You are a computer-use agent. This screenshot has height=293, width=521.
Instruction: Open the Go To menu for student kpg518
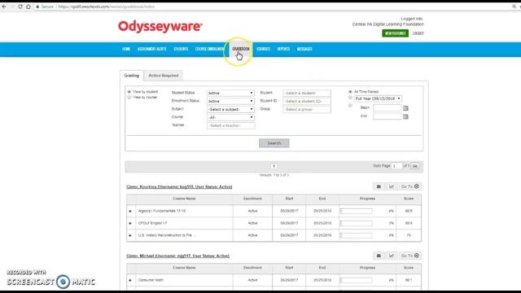pyautogui.click(x=410, y=186)
